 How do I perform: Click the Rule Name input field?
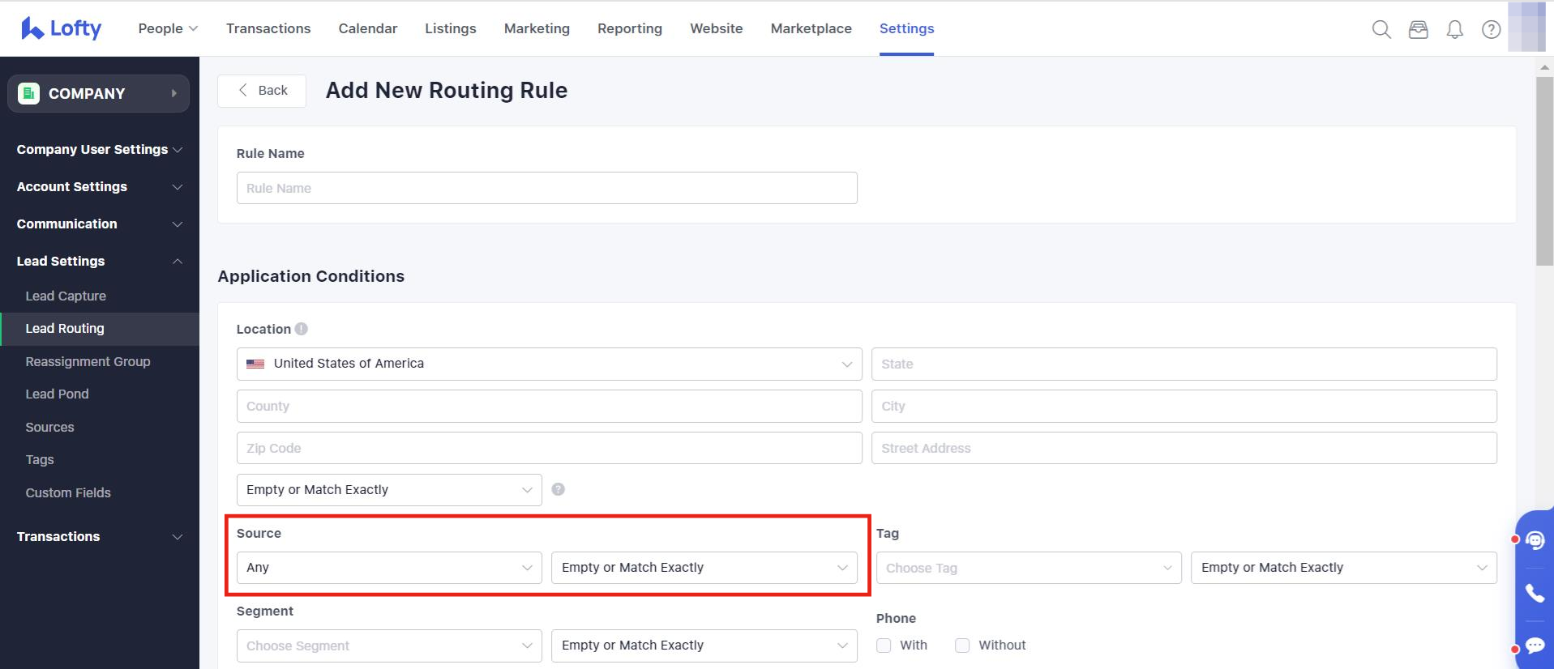[x=546, y=188]
